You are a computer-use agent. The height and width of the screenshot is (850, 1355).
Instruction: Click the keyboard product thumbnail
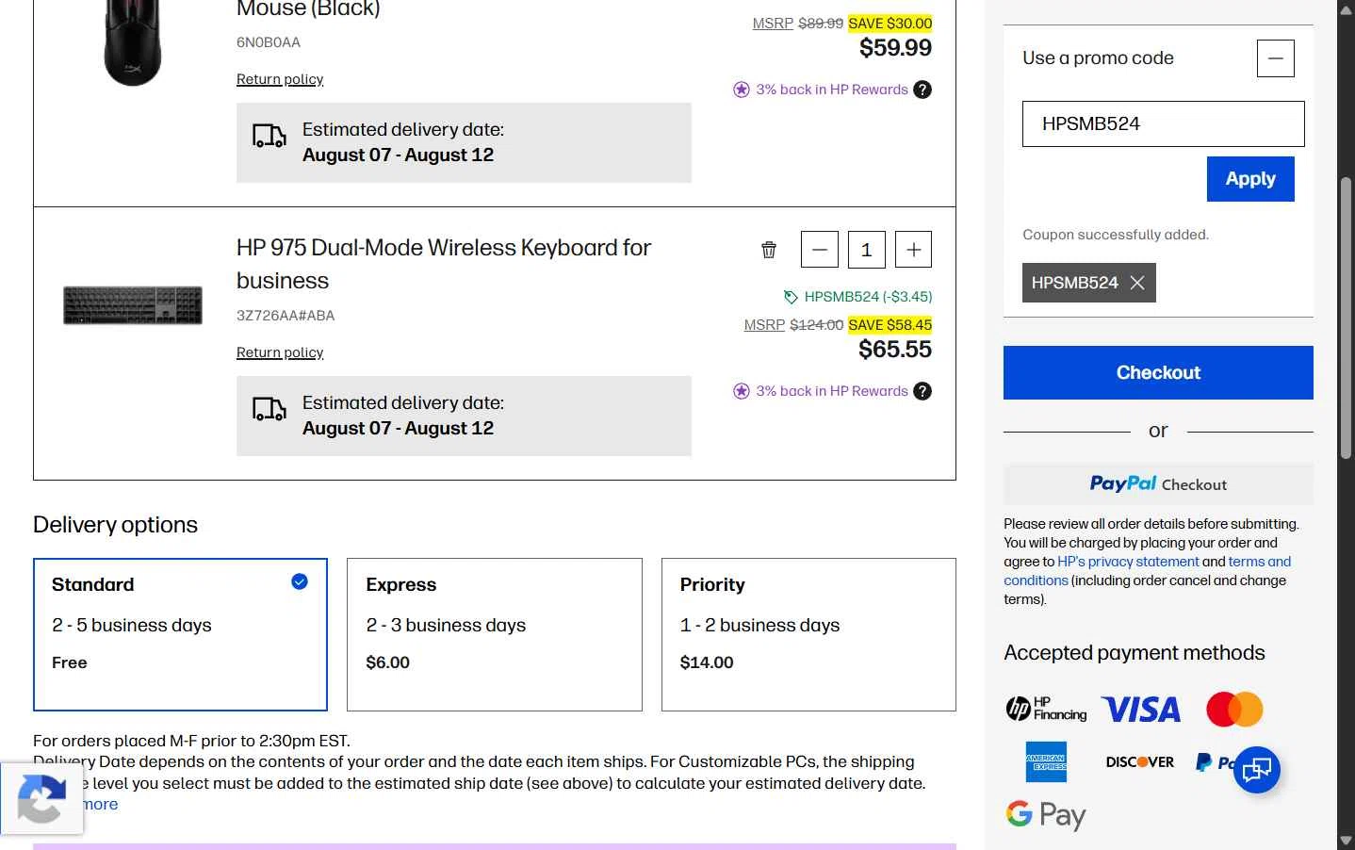(x=133, y=305)
